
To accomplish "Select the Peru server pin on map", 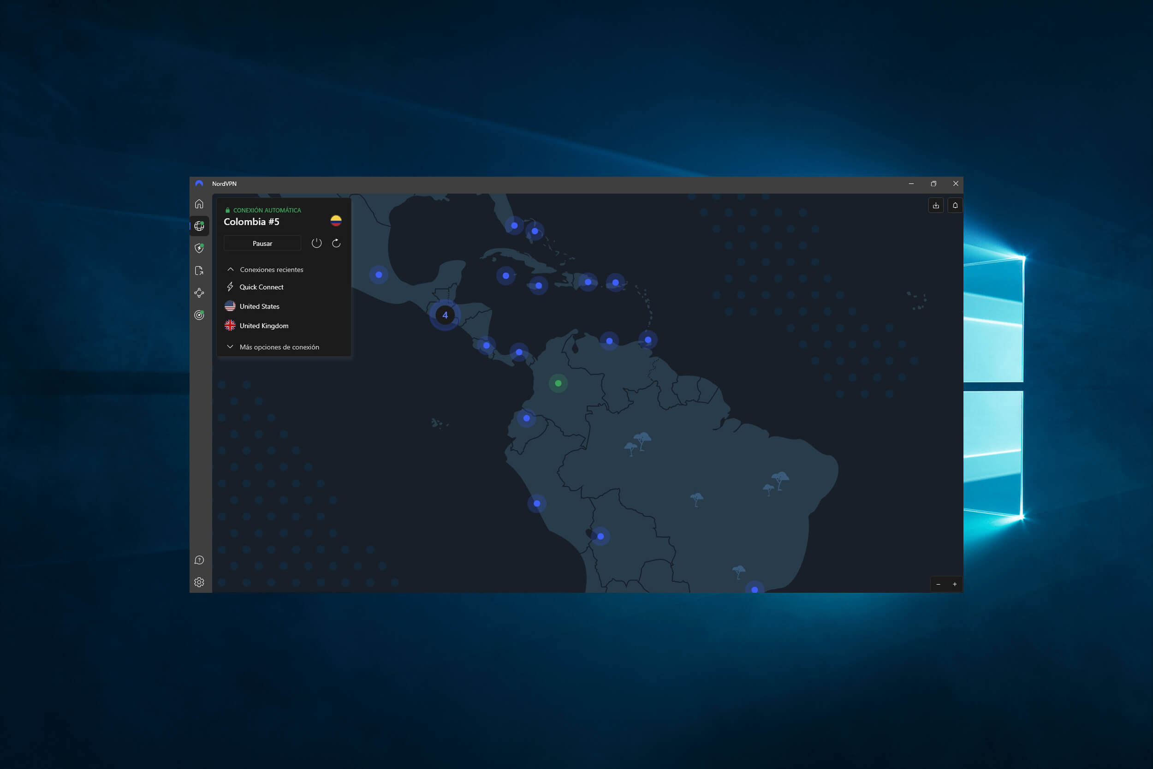I will point(537,503).
